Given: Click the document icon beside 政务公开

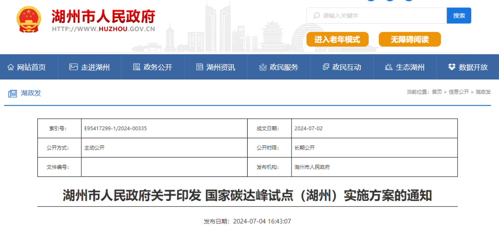Looking at the screenshot, I should 136,67.
